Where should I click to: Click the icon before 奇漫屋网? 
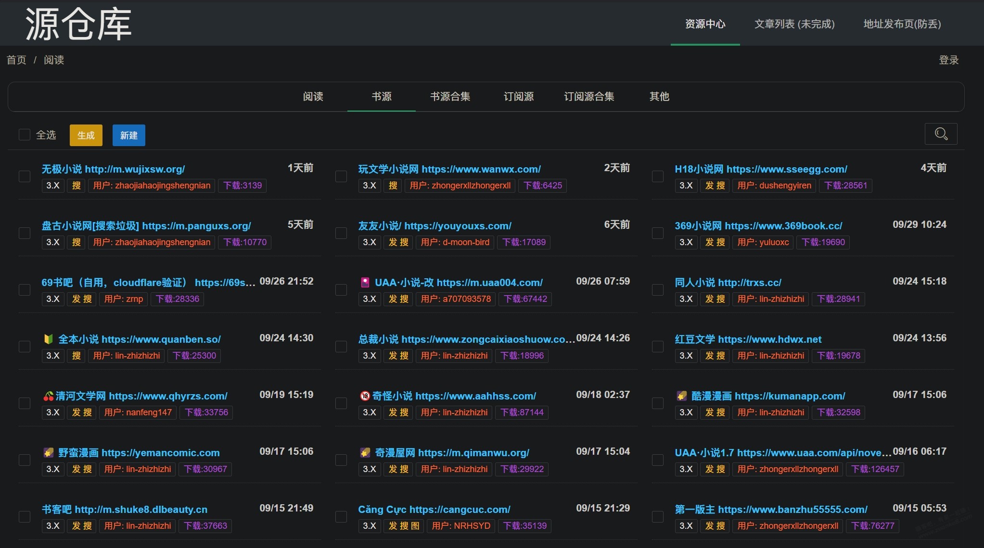[365, 452]
